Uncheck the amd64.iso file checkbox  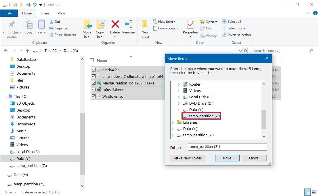(93, 70)
